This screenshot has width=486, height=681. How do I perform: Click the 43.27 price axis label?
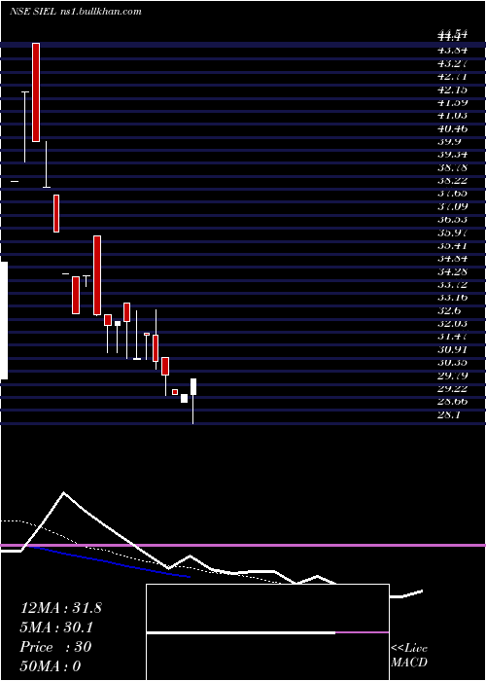(x=452, y=63)
